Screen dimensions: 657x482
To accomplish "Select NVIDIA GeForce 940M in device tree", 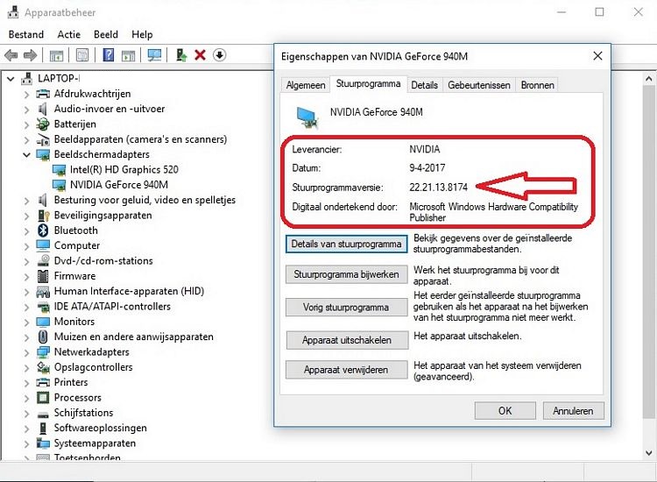I will [119, 185].
